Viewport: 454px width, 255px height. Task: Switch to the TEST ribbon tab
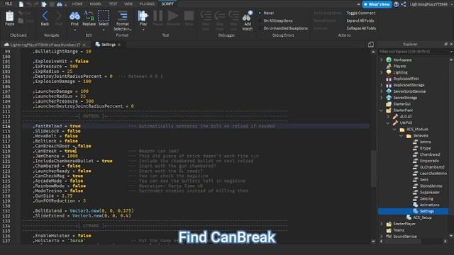(x=113, y=4)
